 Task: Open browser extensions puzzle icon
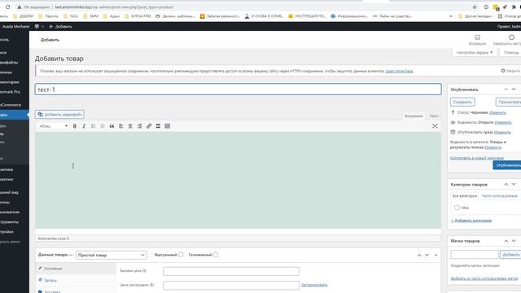514,7
